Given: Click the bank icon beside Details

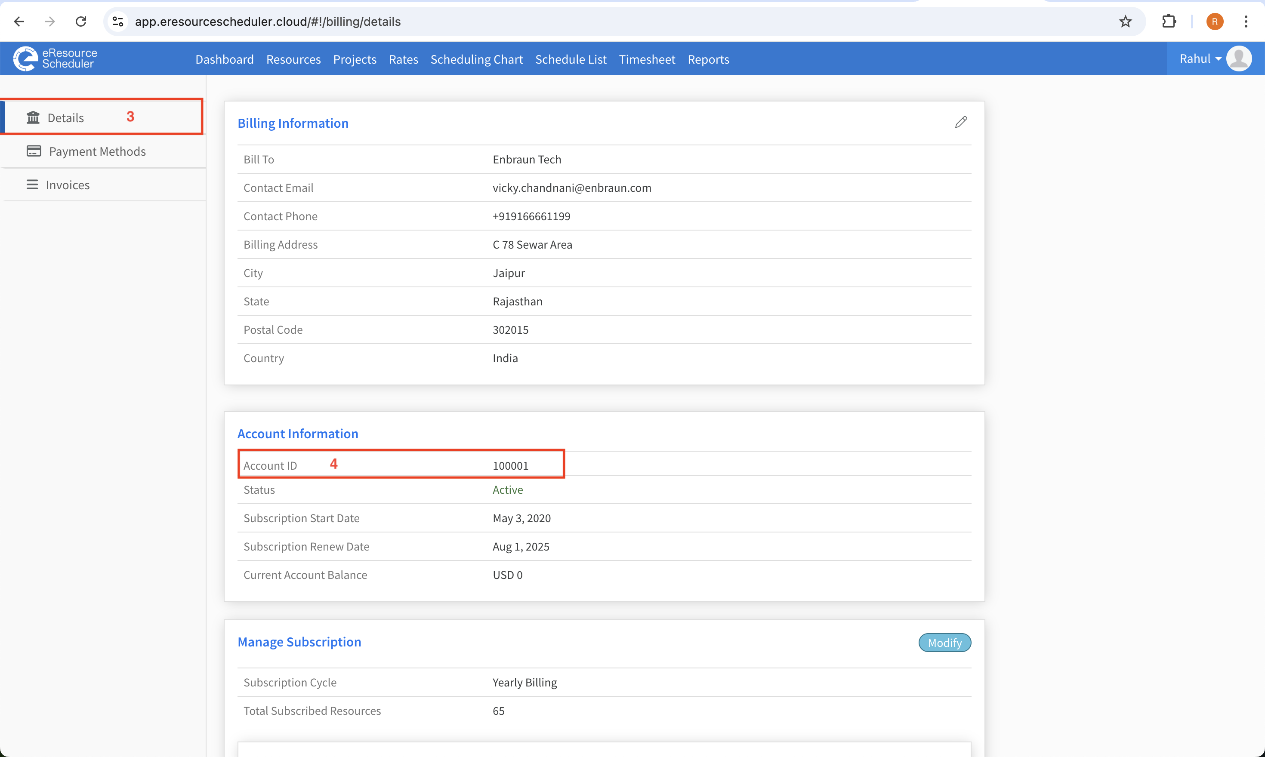Looking at the screenshot, I should [x=33, y=118].
